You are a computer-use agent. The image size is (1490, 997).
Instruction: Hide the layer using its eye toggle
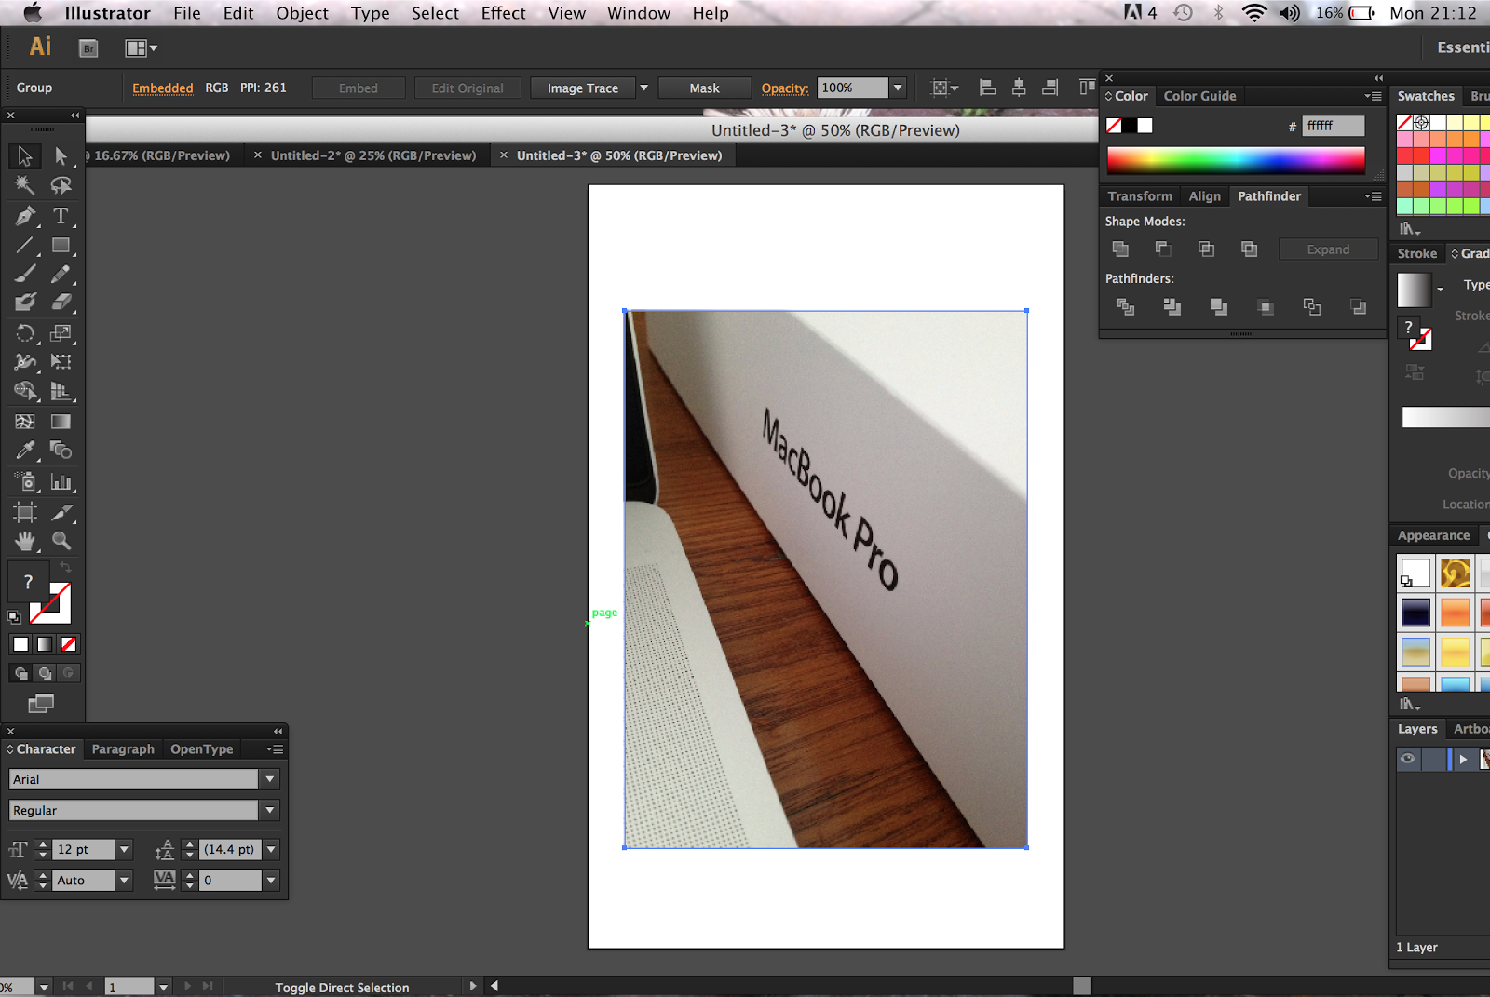pos(1407,759)
